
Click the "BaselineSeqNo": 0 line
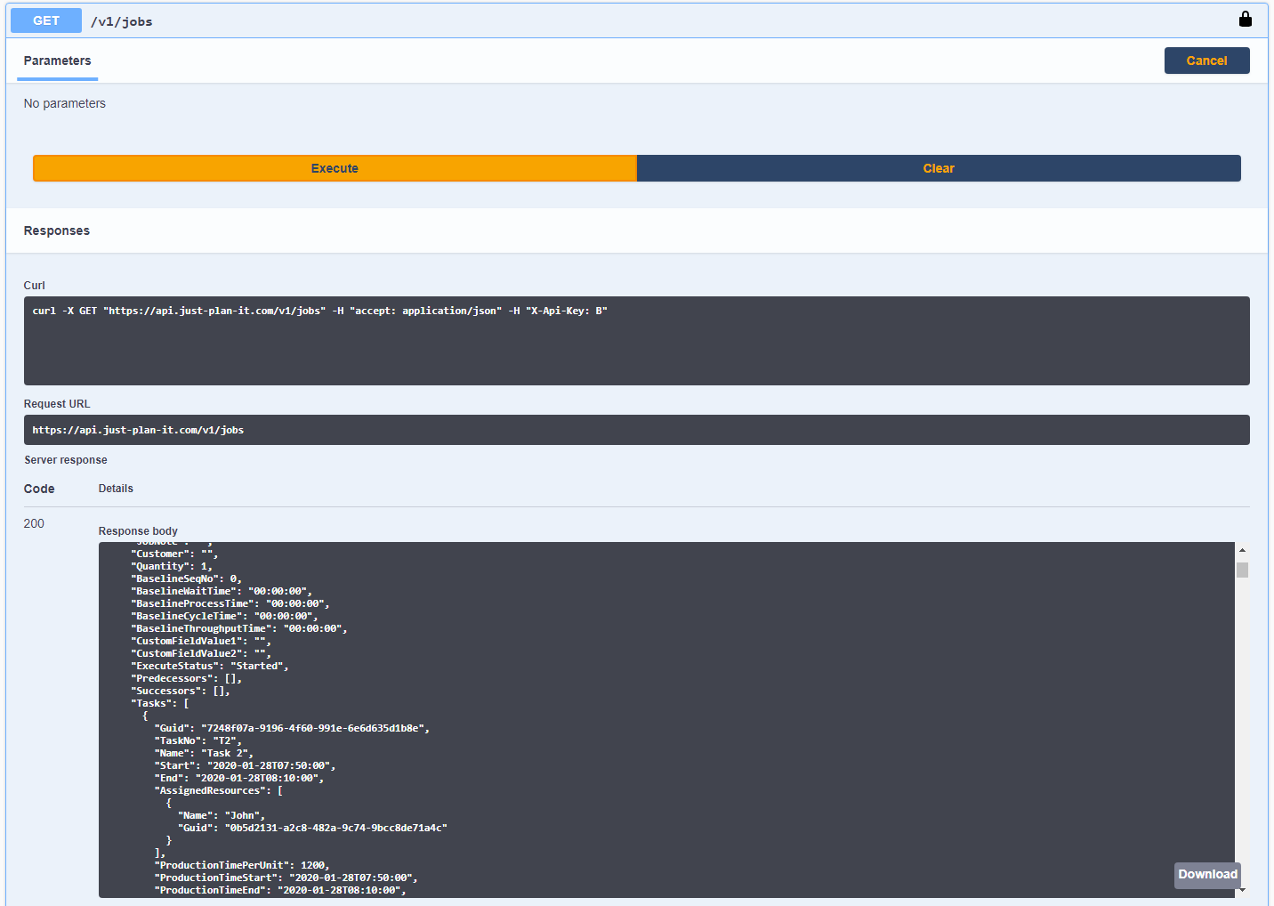[x=186, y=578]
